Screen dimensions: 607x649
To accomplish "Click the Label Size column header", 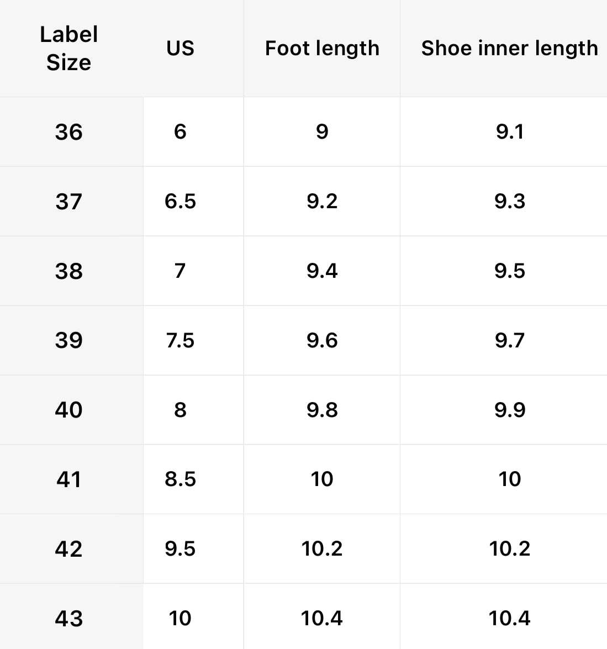I will click(69, 49).
